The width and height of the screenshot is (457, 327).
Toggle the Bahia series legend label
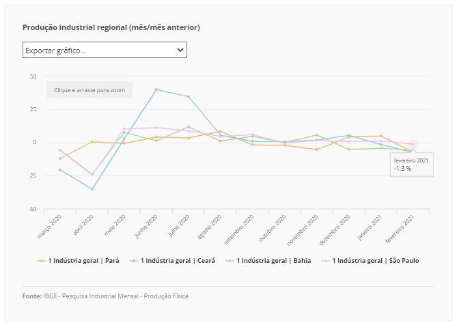click(273, 261)
